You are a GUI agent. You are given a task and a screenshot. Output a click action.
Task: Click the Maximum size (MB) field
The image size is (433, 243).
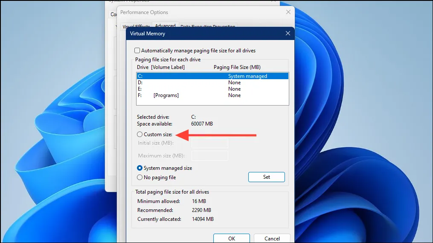[209, 156]
